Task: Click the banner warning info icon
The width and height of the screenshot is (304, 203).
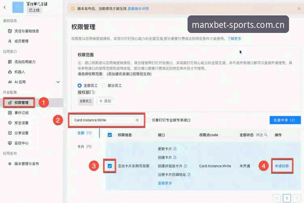Action: point(73,9)
